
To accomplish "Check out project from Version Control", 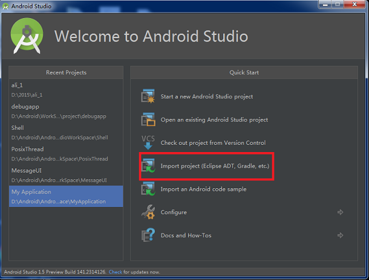I will click(x=213, y=142).
